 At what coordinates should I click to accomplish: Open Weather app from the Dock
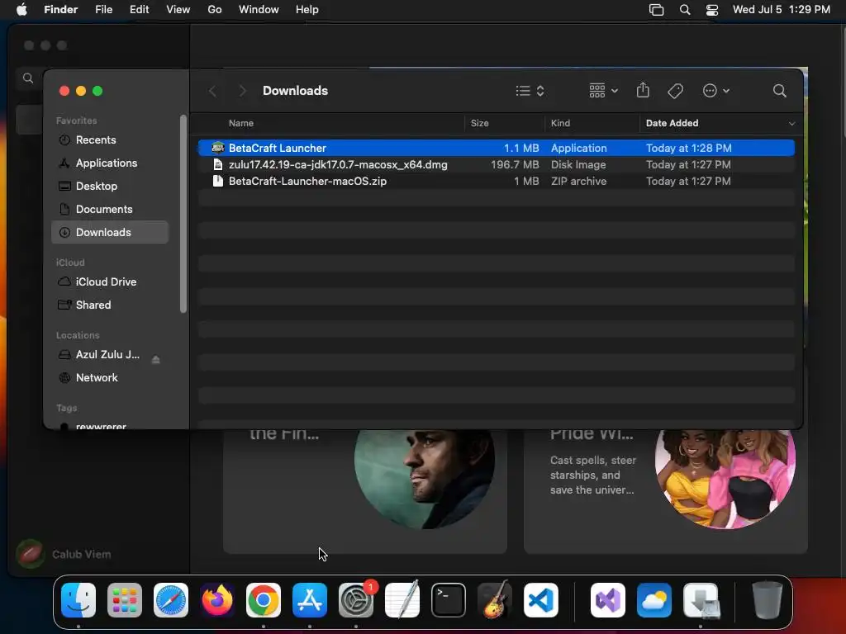coord(654,600)
